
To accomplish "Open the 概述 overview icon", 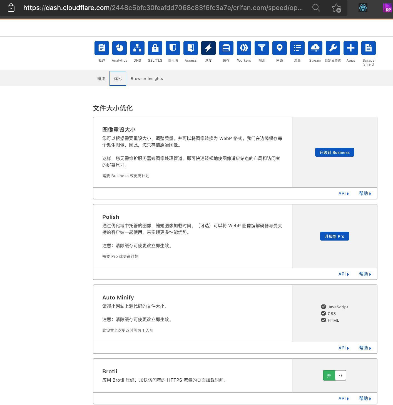I will (x=102, y=48).
